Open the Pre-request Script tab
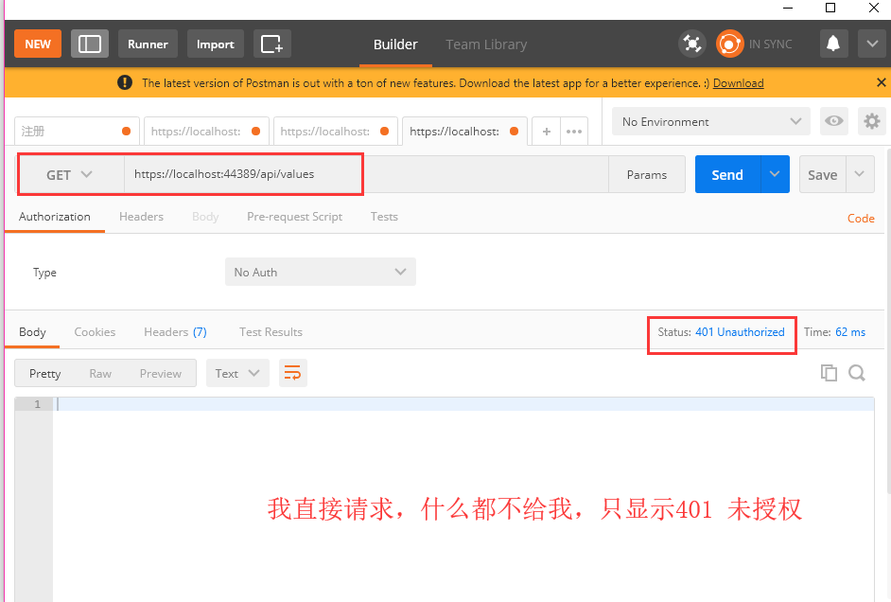This screenshot has height=602, width=891. [x=294, y=217]
